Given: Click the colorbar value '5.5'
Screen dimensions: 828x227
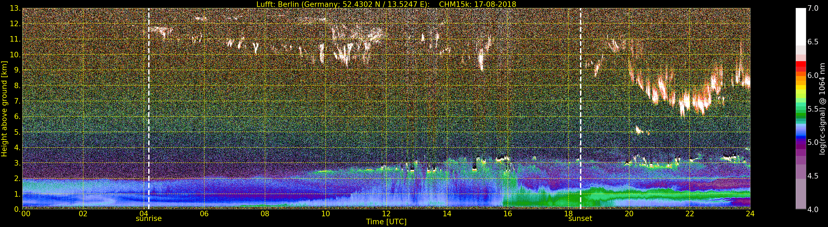Looking at the screenshot, I should (x=813, y=109).
